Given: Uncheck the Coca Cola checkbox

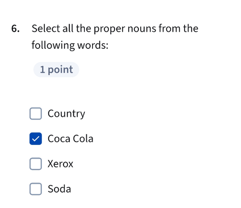Looking at the screenshot, I should pyautogui.click(x=36, y=139).
